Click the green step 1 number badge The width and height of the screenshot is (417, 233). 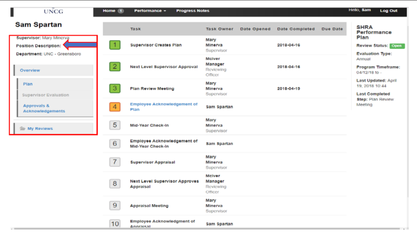coord(115,45)
